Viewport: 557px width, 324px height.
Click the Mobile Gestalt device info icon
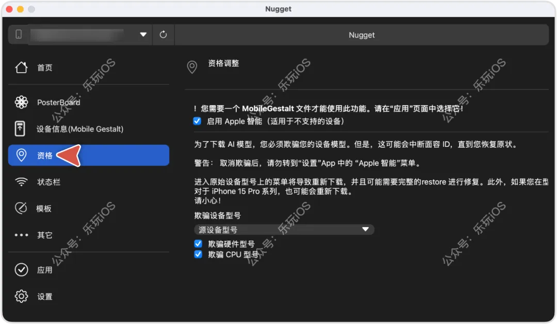[20, 128]
